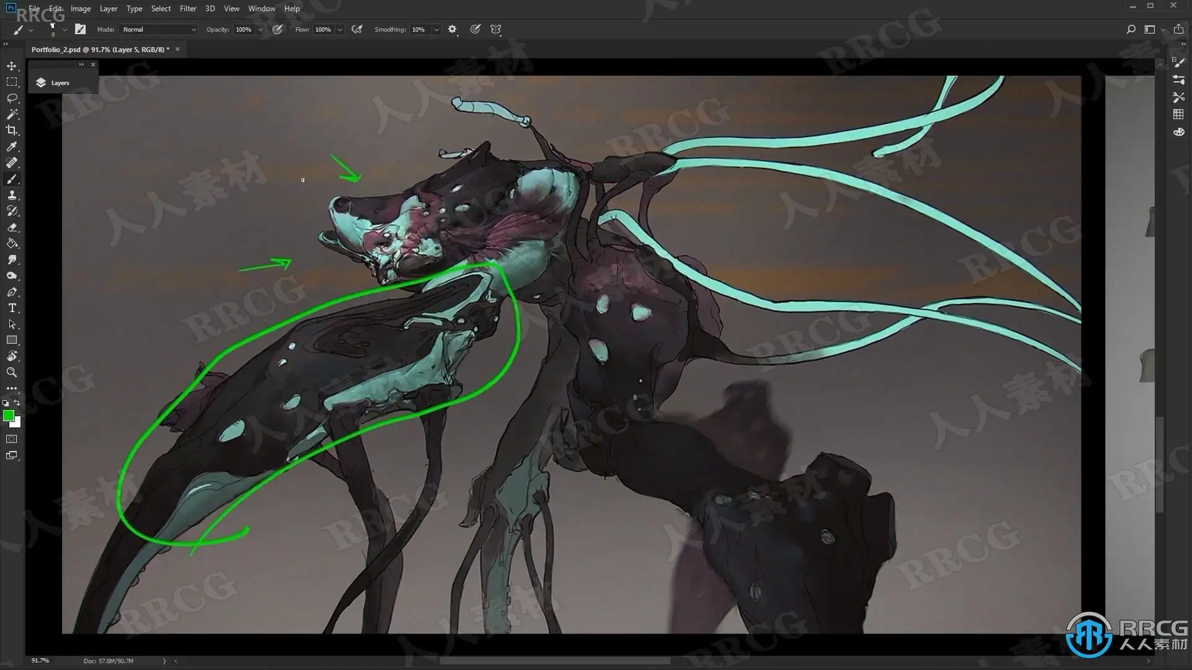Enable airbrush-style build-up effects

click(357, 29)
